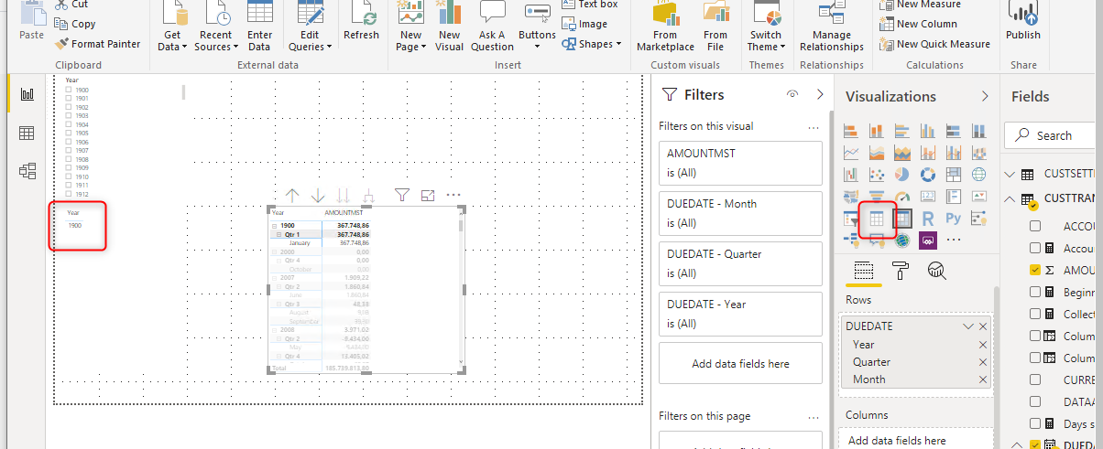Click New Quick Measure
Viewport: 1103px width, 449px height.
[934, 44]
